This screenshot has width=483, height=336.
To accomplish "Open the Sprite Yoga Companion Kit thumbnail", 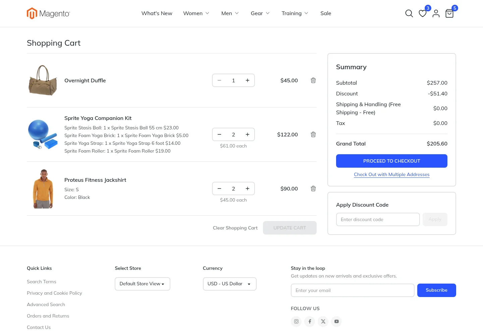I will pos(43,134).
